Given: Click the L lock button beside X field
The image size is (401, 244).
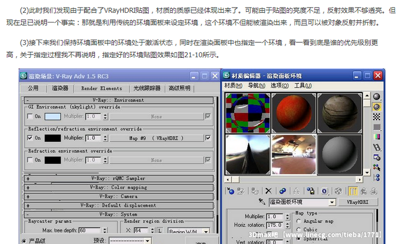Looking at the screenshot, I should [x=160, y=231].
